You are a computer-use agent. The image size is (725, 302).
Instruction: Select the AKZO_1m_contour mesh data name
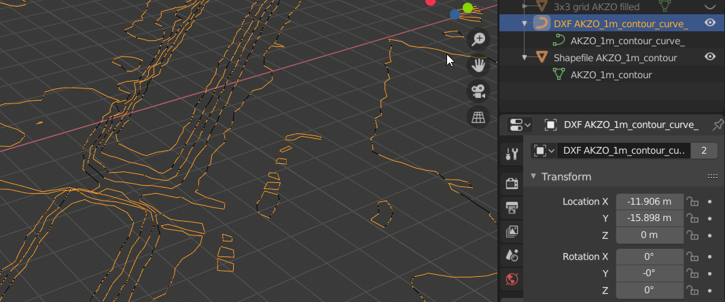pos(612,75)
